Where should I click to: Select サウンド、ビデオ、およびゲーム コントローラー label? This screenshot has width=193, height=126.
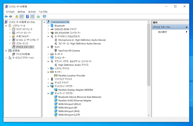point(73,61)
